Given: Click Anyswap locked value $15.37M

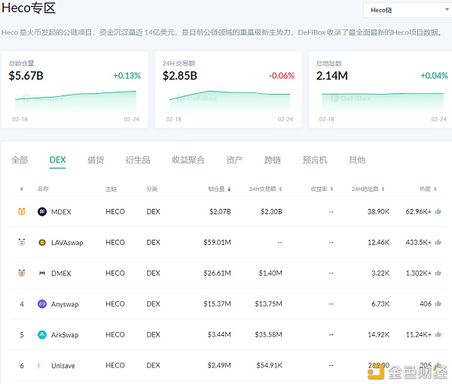Looking at the screenshot, I should click(x=218, y=304).
